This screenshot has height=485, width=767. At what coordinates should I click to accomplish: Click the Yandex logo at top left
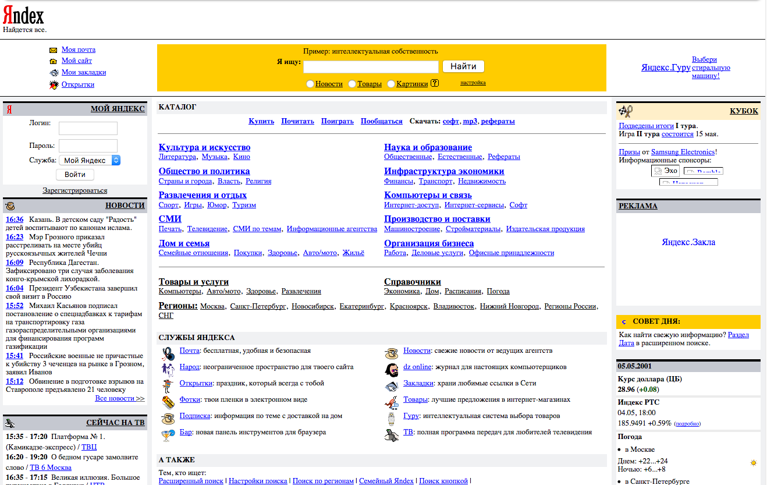(23, 15)
